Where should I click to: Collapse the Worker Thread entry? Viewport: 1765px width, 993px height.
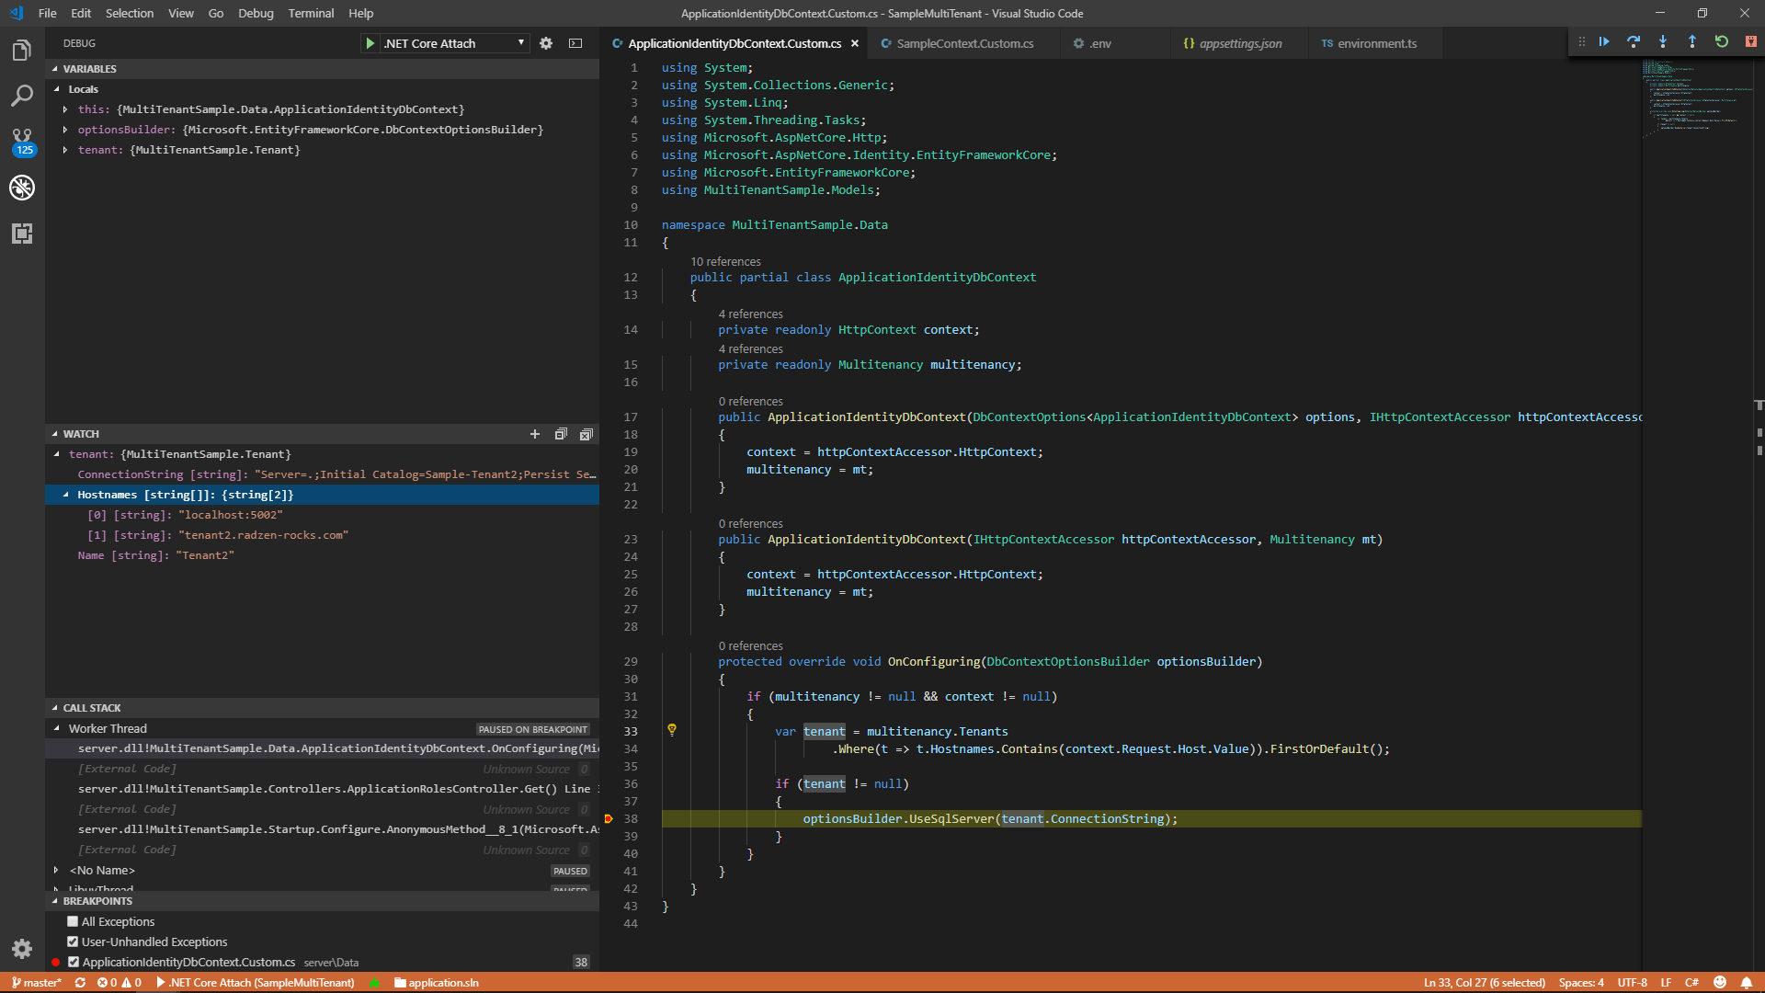tap(56, 728)
